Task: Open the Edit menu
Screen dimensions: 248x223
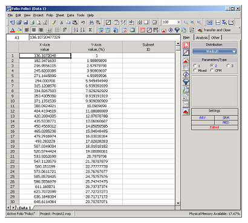Action: pyautogui.click(x=18, y=15)
